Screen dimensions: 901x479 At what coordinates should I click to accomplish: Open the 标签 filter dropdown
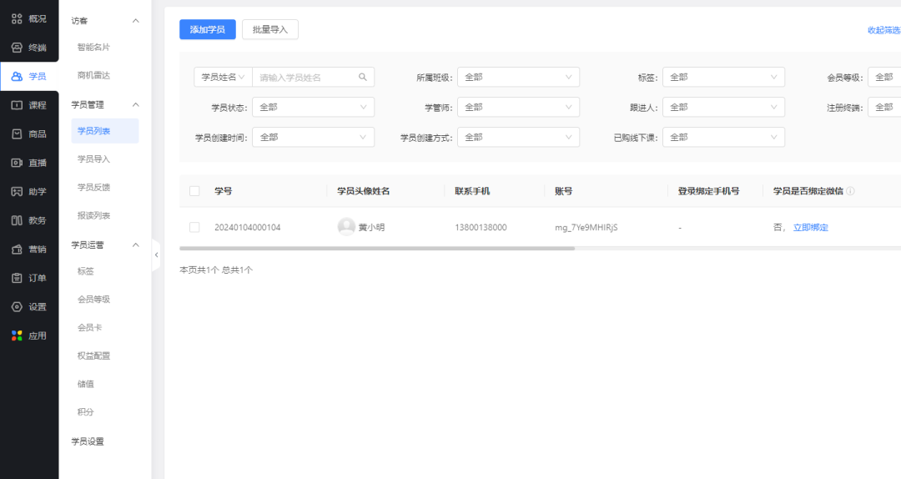[x=723, y=77]
